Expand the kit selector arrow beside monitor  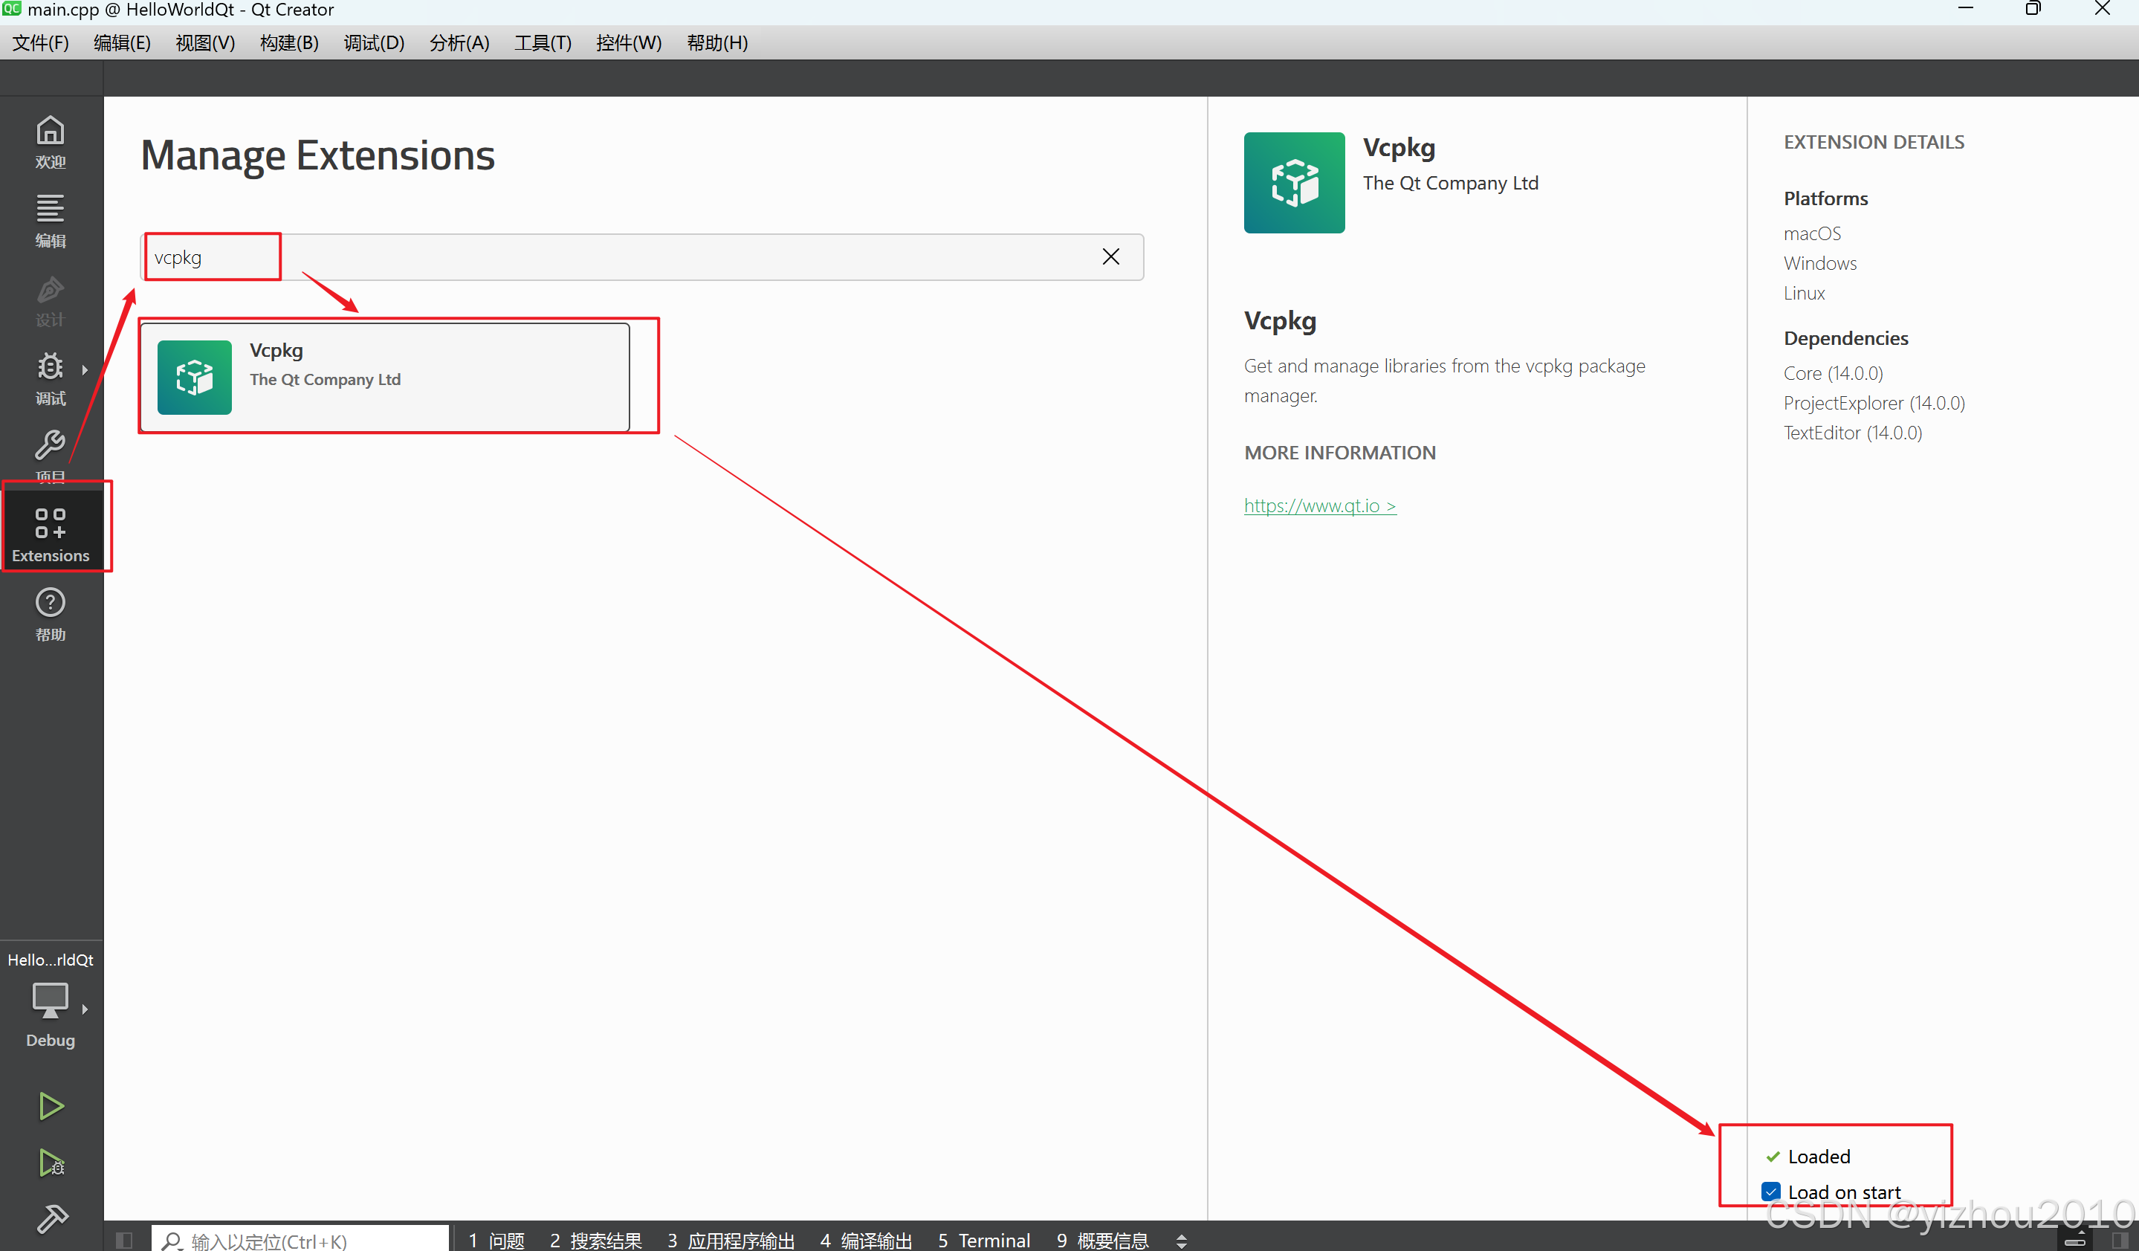tap(85, 1008)
